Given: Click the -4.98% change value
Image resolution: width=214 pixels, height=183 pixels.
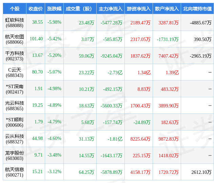Looking at the screenshot, I should pos(55,89).
